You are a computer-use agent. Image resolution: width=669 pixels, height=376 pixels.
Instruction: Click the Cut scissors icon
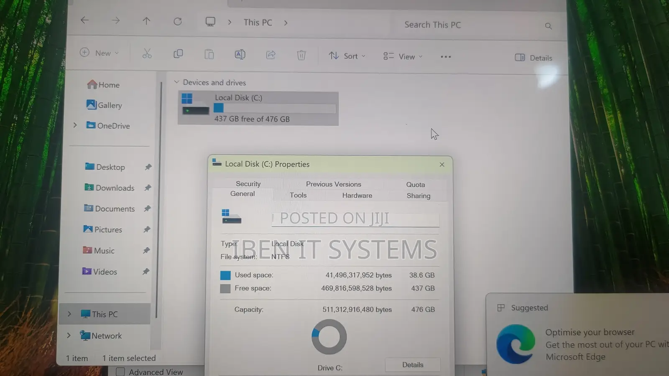147,53
